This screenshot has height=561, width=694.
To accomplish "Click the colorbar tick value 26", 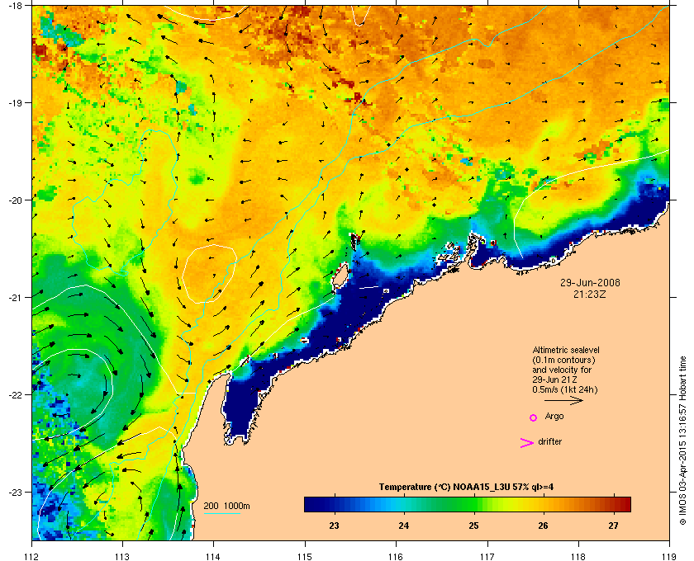I will click(543, 526).
